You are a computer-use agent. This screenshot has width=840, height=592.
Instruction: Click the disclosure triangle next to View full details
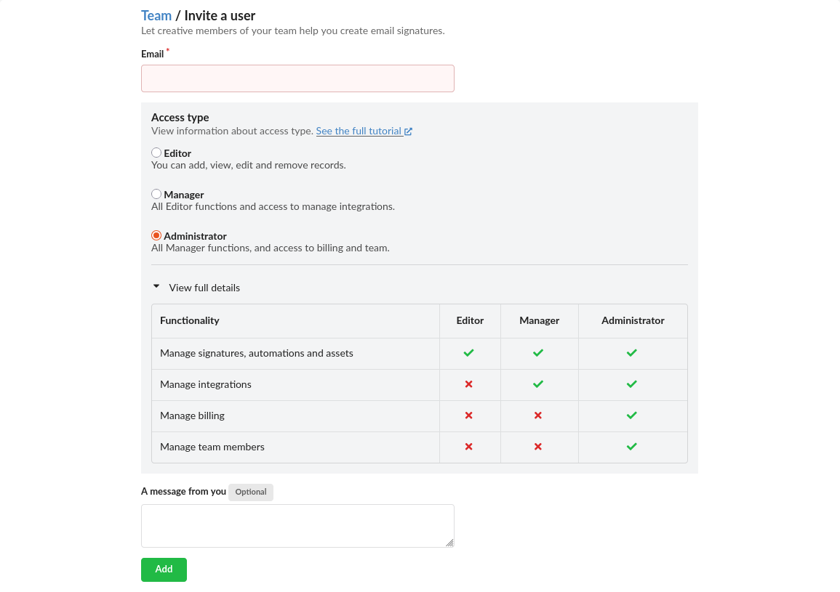[x=156, y=287]
